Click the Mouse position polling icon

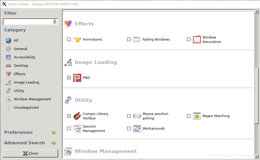(137, 116)
